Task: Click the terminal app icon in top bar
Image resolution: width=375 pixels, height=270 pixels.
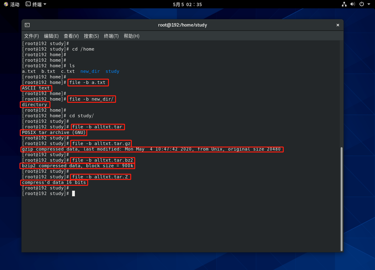Action: point(28,4)
